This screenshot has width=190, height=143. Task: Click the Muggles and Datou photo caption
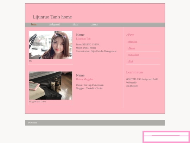(x=37, y=102)
